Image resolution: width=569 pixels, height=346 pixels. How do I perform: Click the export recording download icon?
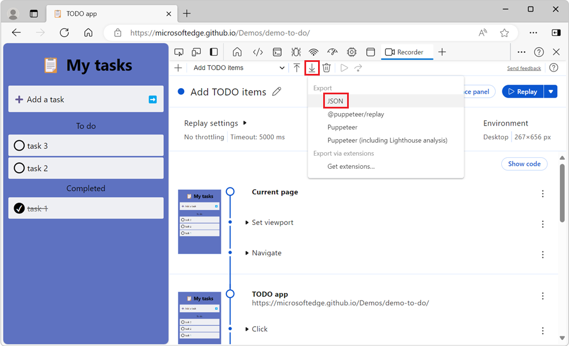click(312, 68)
